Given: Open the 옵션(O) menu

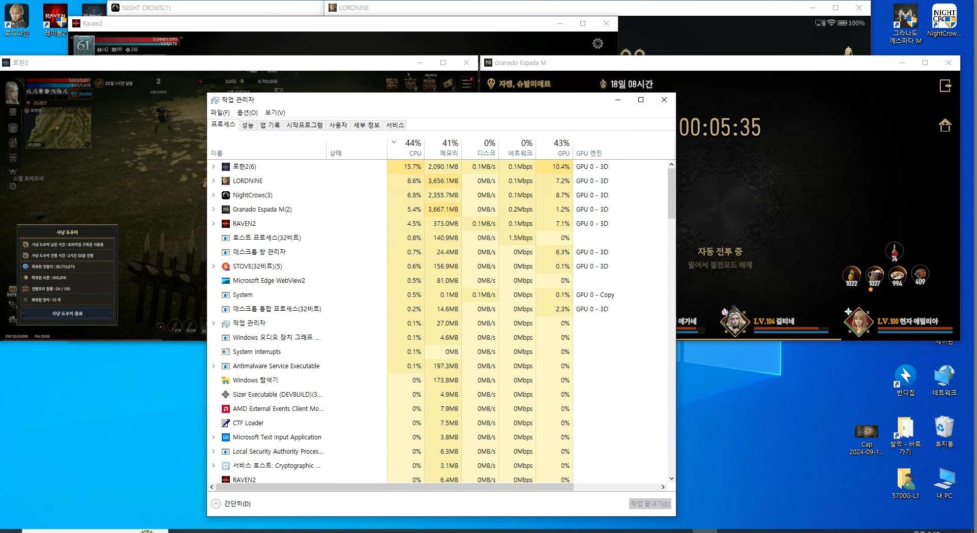Looking at the screenshot, I should coord(247,112).
